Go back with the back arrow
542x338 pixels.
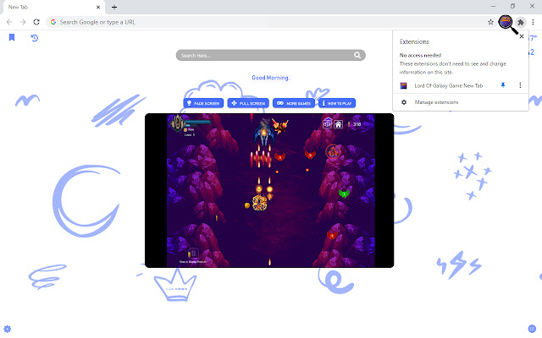tap(9, 22)
